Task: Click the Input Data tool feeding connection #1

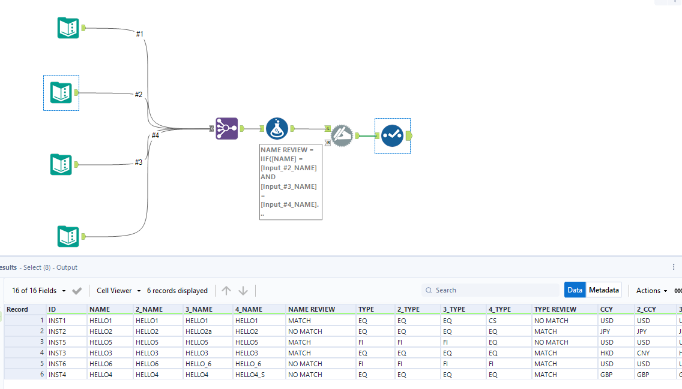Action: (x=68, y=28)
